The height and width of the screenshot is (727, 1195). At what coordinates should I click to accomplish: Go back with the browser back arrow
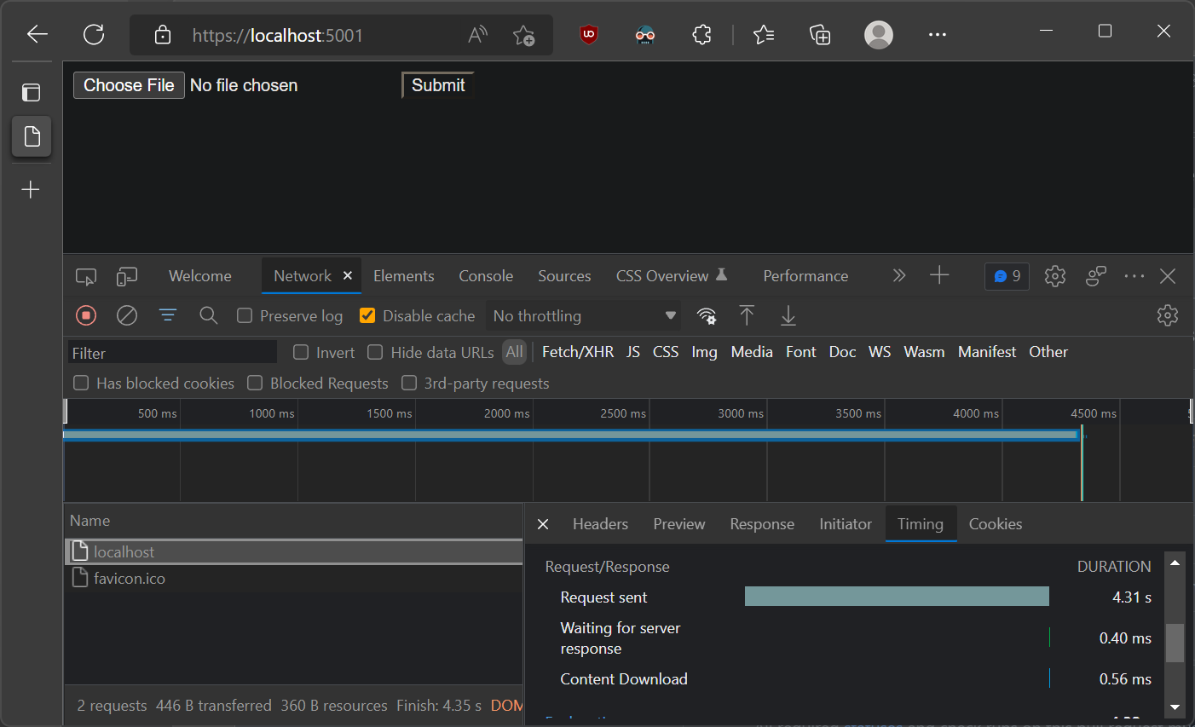(38, 34)
